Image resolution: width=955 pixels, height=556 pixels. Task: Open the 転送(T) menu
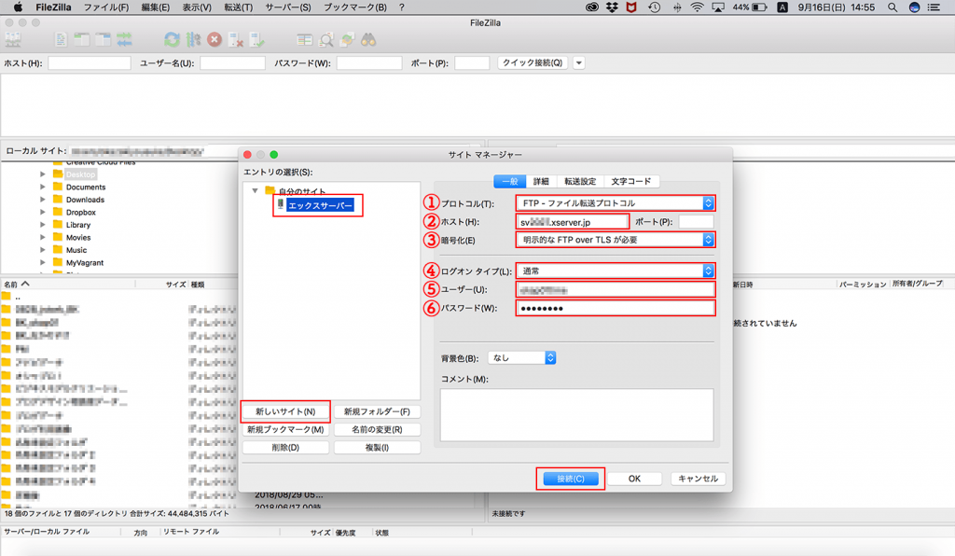tap(238, 7)
